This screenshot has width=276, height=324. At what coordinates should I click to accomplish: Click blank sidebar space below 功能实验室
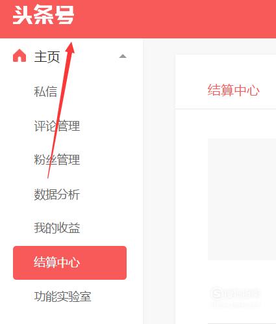(x=71, y=314)
